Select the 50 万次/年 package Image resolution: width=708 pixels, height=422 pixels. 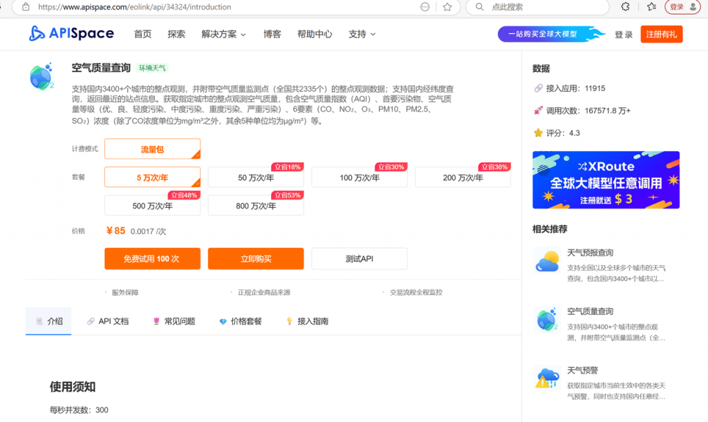click(256, 178)
